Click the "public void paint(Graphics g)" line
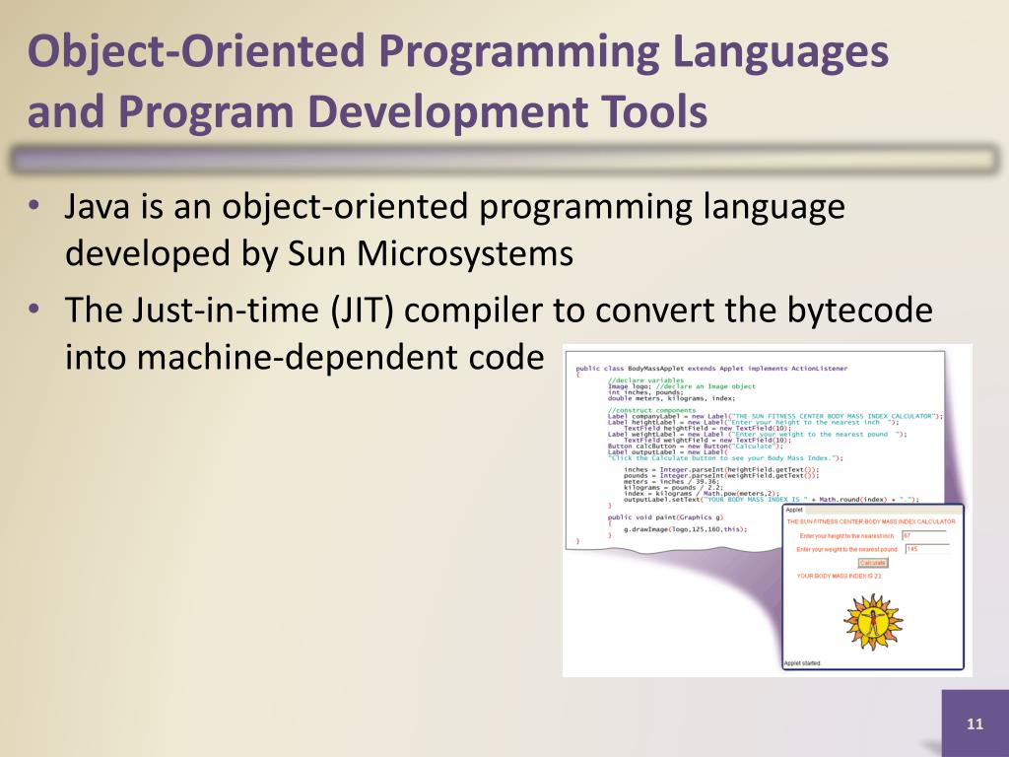This screenshot has height=757, width=1009. tap(665, 516)
